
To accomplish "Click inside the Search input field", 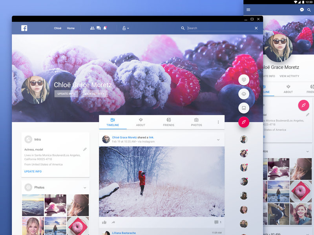I will (x=220, y=28).
